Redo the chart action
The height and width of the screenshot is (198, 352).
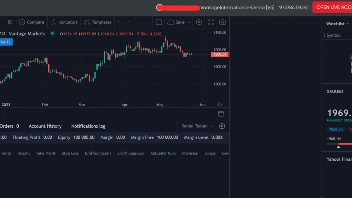click(x=128, y=22)
